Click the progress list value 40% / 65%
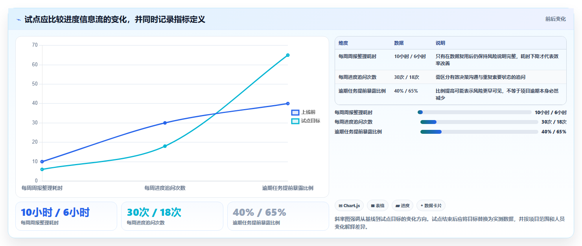Viewport: 582px width, 246px height. coord(554,132)
